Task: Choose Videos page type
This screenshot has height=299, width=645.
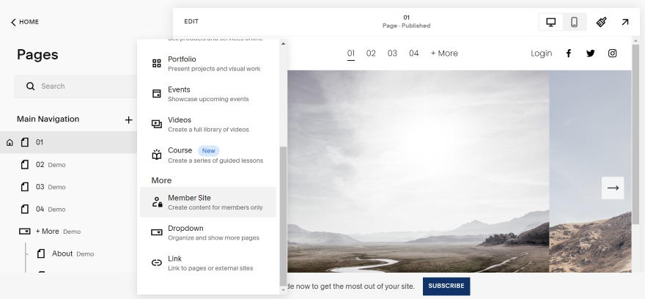Action: (x=207, y=125)
